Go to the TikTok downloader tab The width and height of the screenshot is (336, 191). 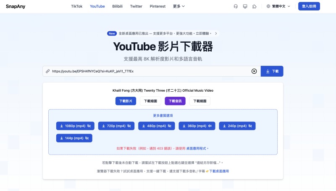[77, 6]
